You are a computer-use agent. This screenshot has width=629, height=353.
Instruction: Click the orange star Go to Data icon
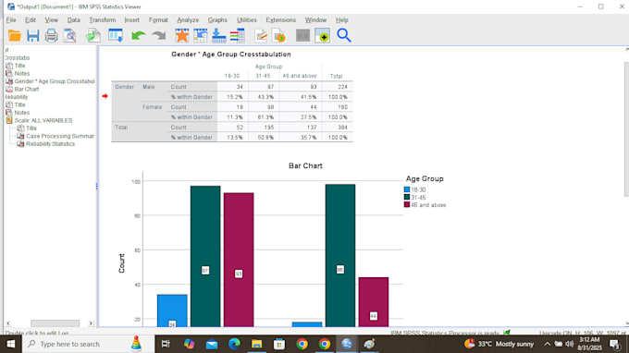[182, 36]
